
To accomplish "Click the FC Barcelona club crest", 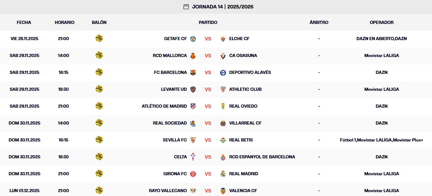I will [193, 72].
